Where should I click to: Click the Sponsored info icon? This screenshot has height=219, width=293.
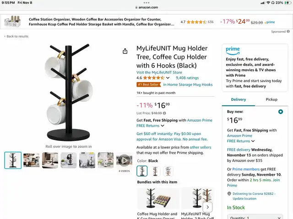tap(288, 31)
